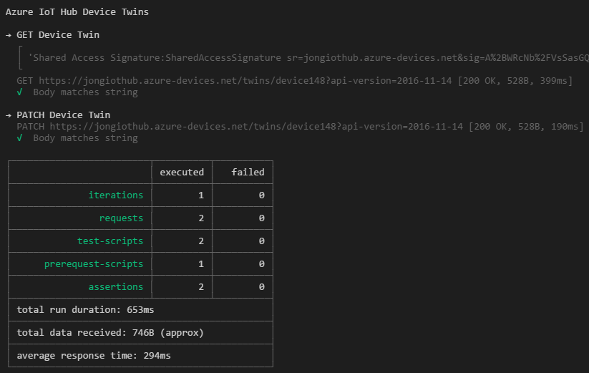589x373 pixels.
Task: Select the average response time row
Action: (x=94, y=356)
